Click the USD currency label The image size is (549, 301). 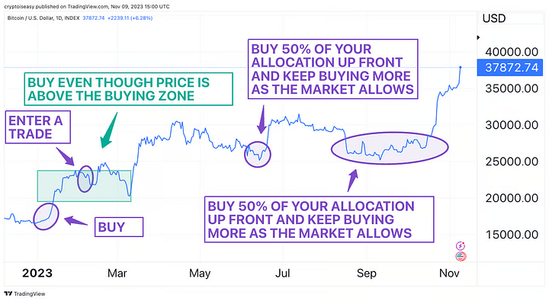(x=494, y=18)
